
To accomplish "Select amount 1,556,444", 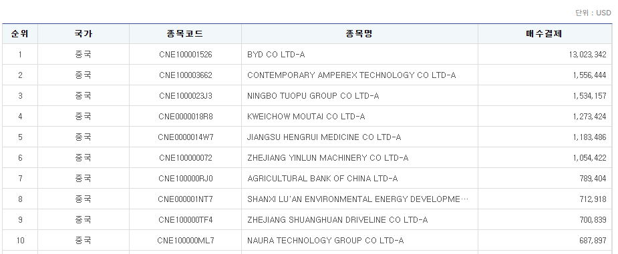I will point(590,75).
